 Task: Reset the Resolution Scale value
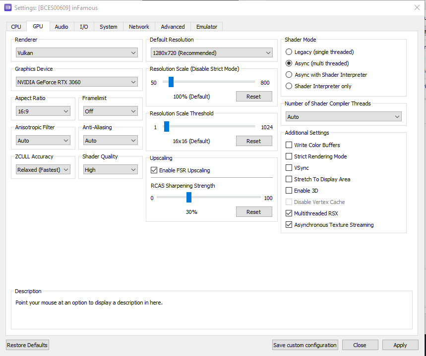254,97
